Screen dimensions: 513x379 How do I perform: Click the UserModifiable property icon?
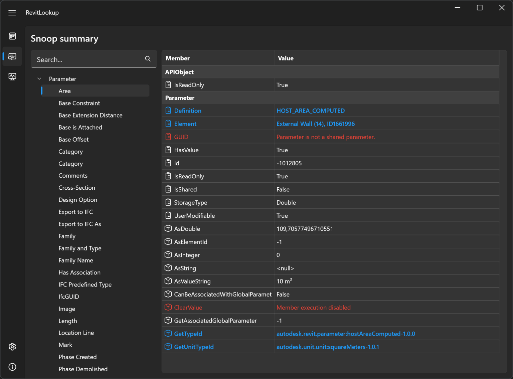[168, 215]
